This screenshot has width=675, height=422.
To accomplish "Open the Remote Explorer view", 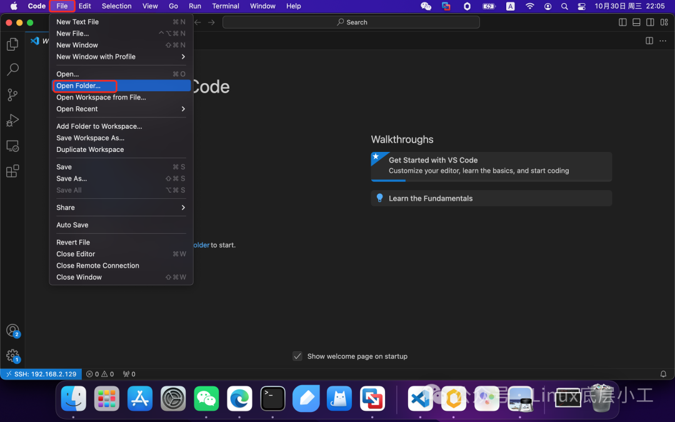I will (x=12, y=146).
